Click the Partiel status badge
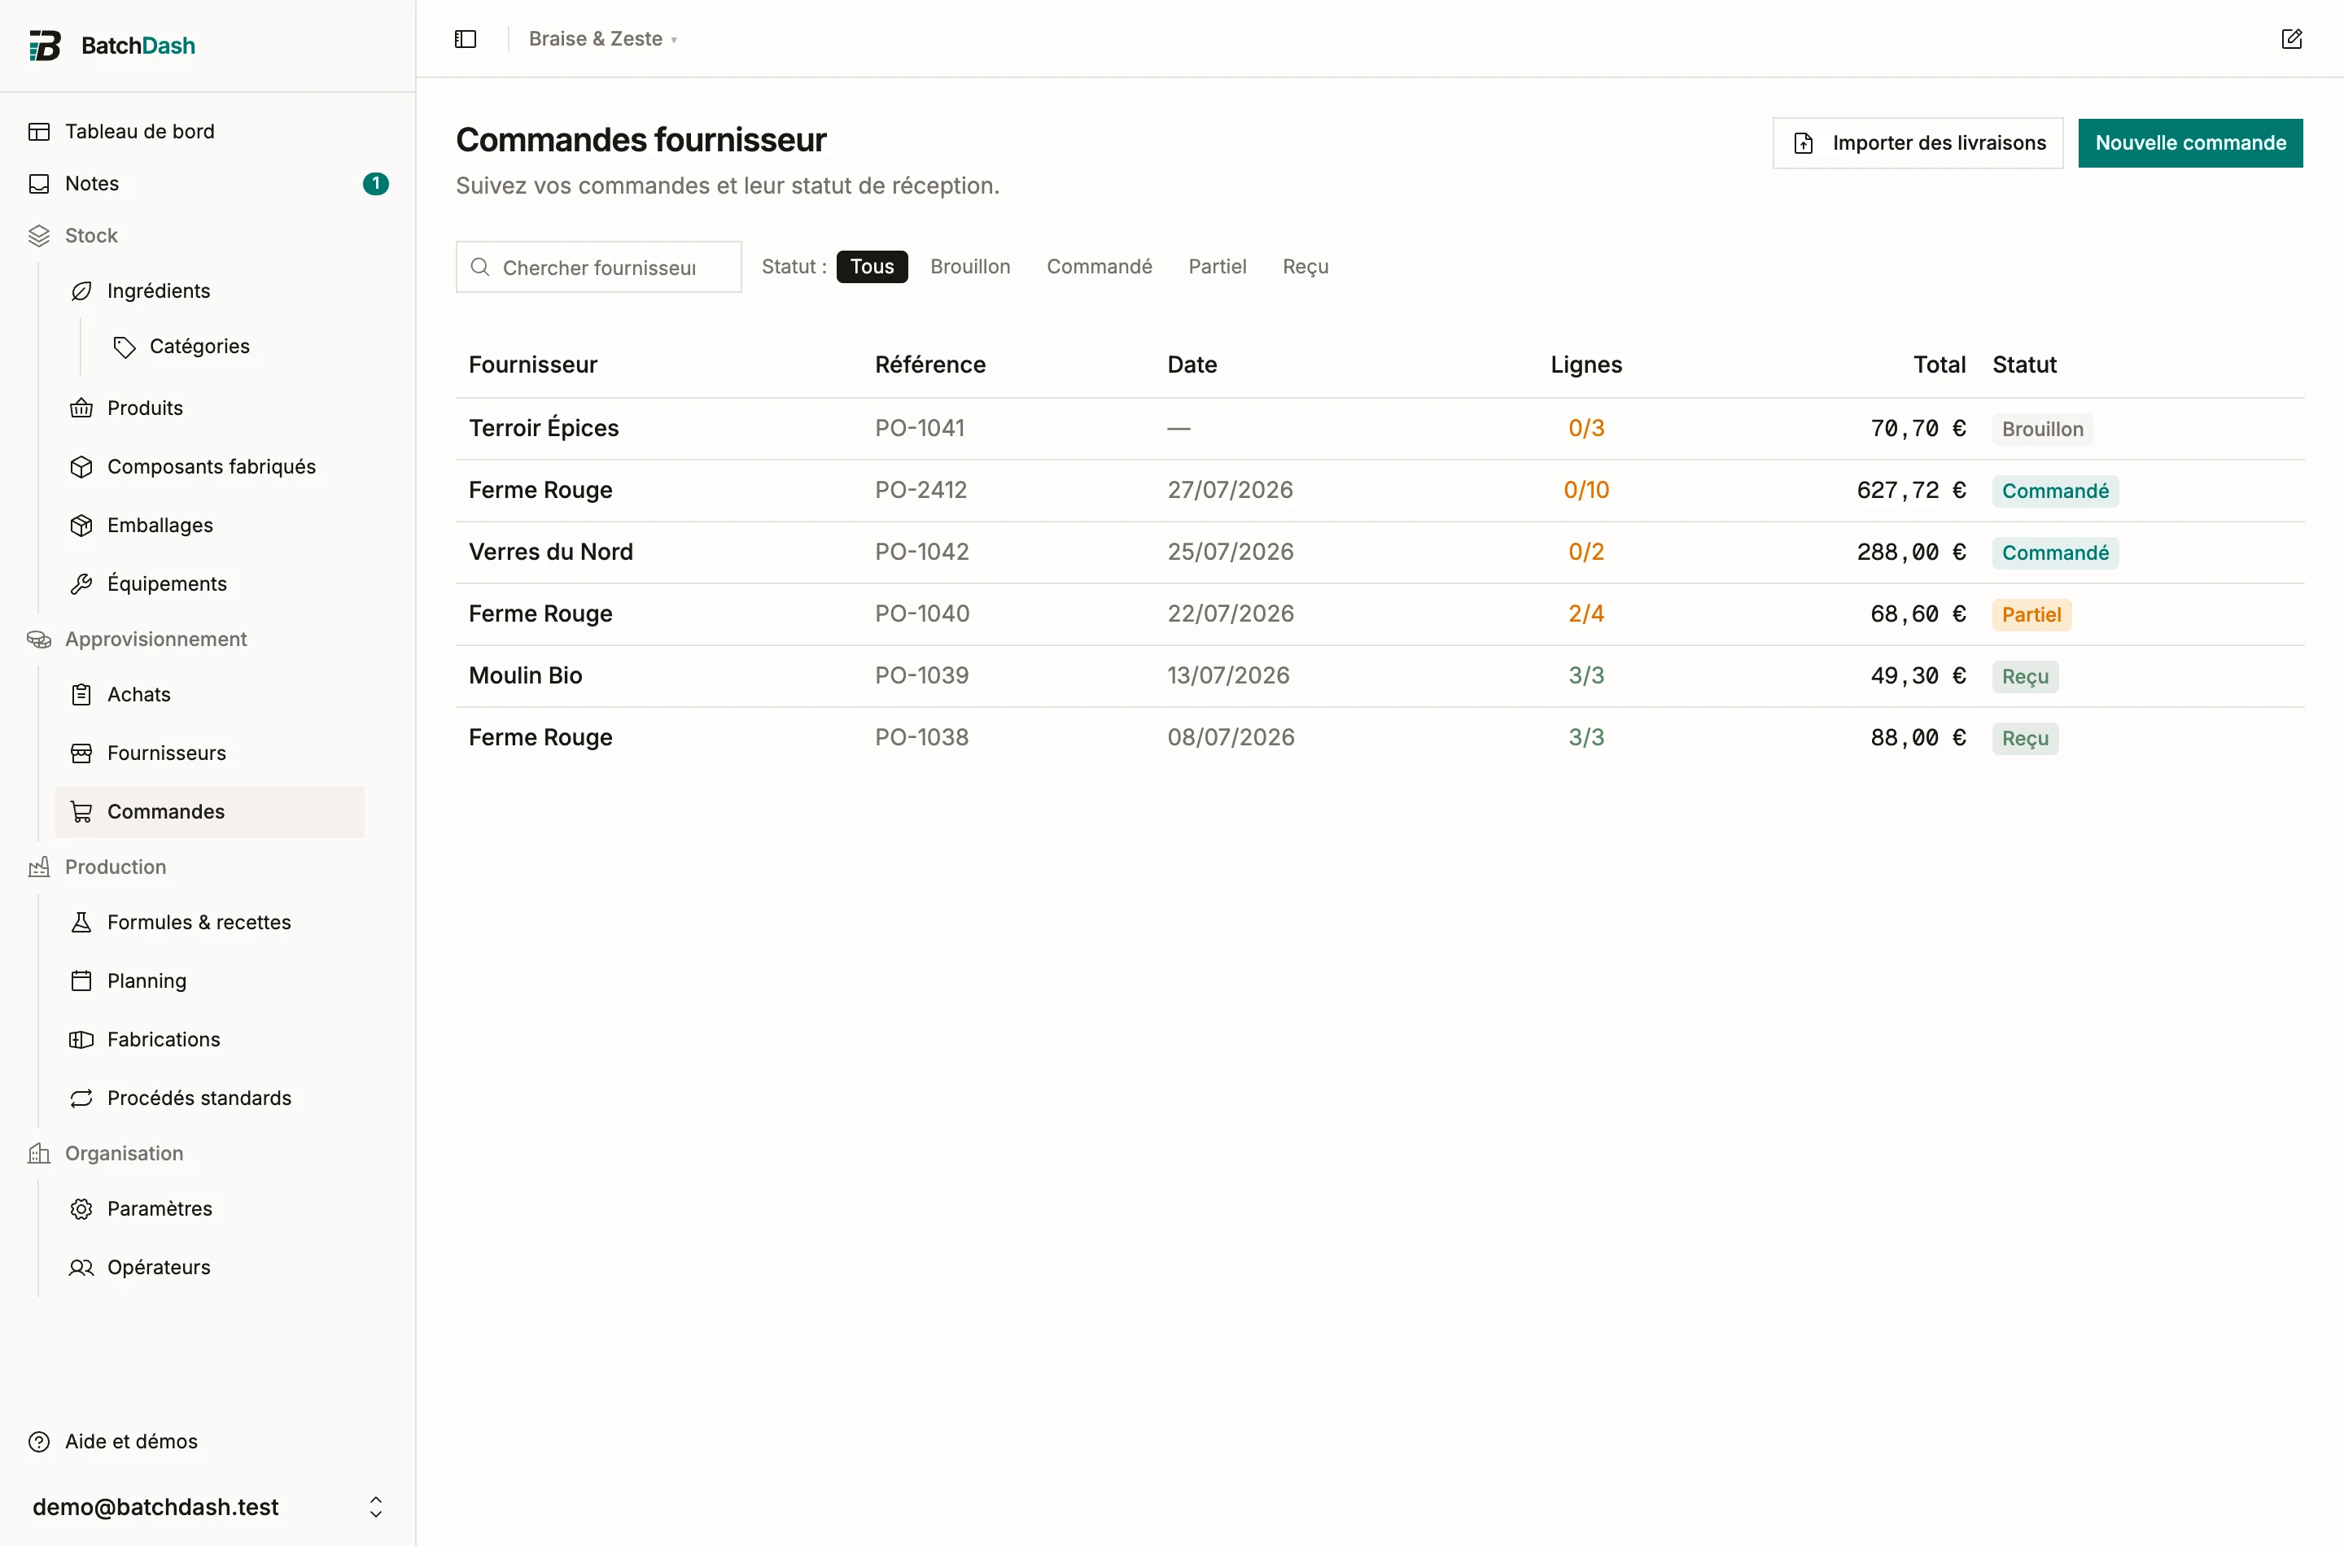This screenshot has width=2344, height=1546. (x=2031, y=614)
